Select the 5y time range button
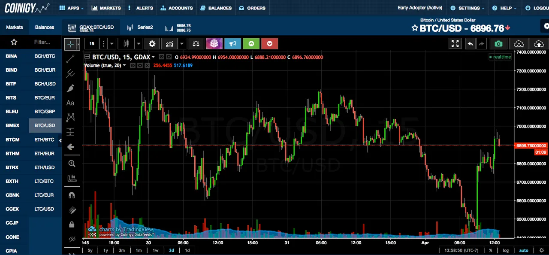This screenshot has height=255, width=549. (x=90, y=250)
